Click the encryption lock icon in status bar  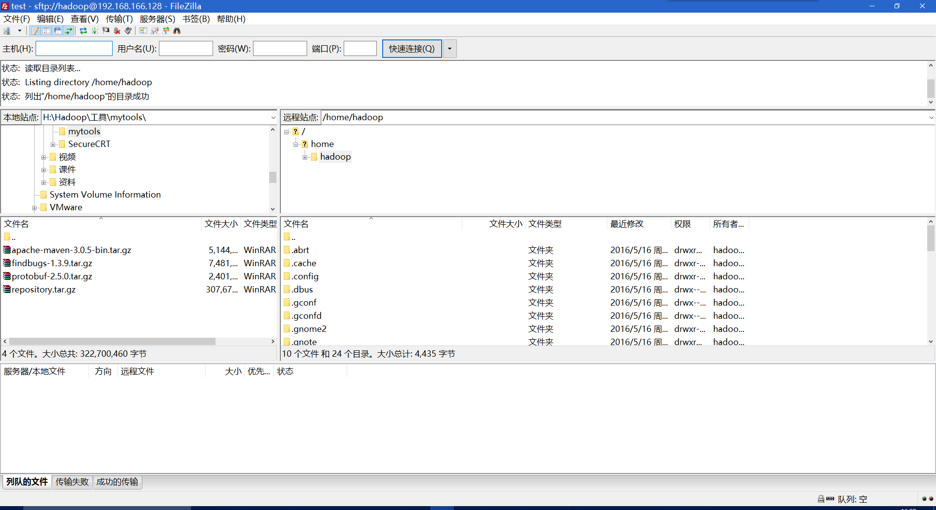coord(821,499)
